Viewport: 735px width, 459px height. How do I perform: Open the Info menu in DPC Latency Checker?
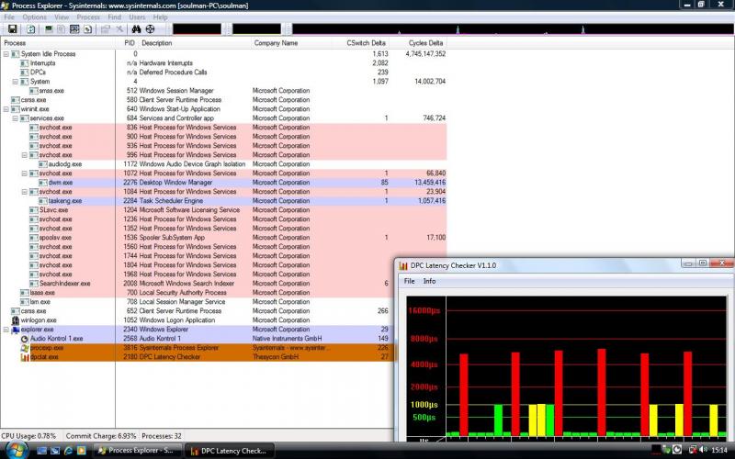tap(429, 281)
